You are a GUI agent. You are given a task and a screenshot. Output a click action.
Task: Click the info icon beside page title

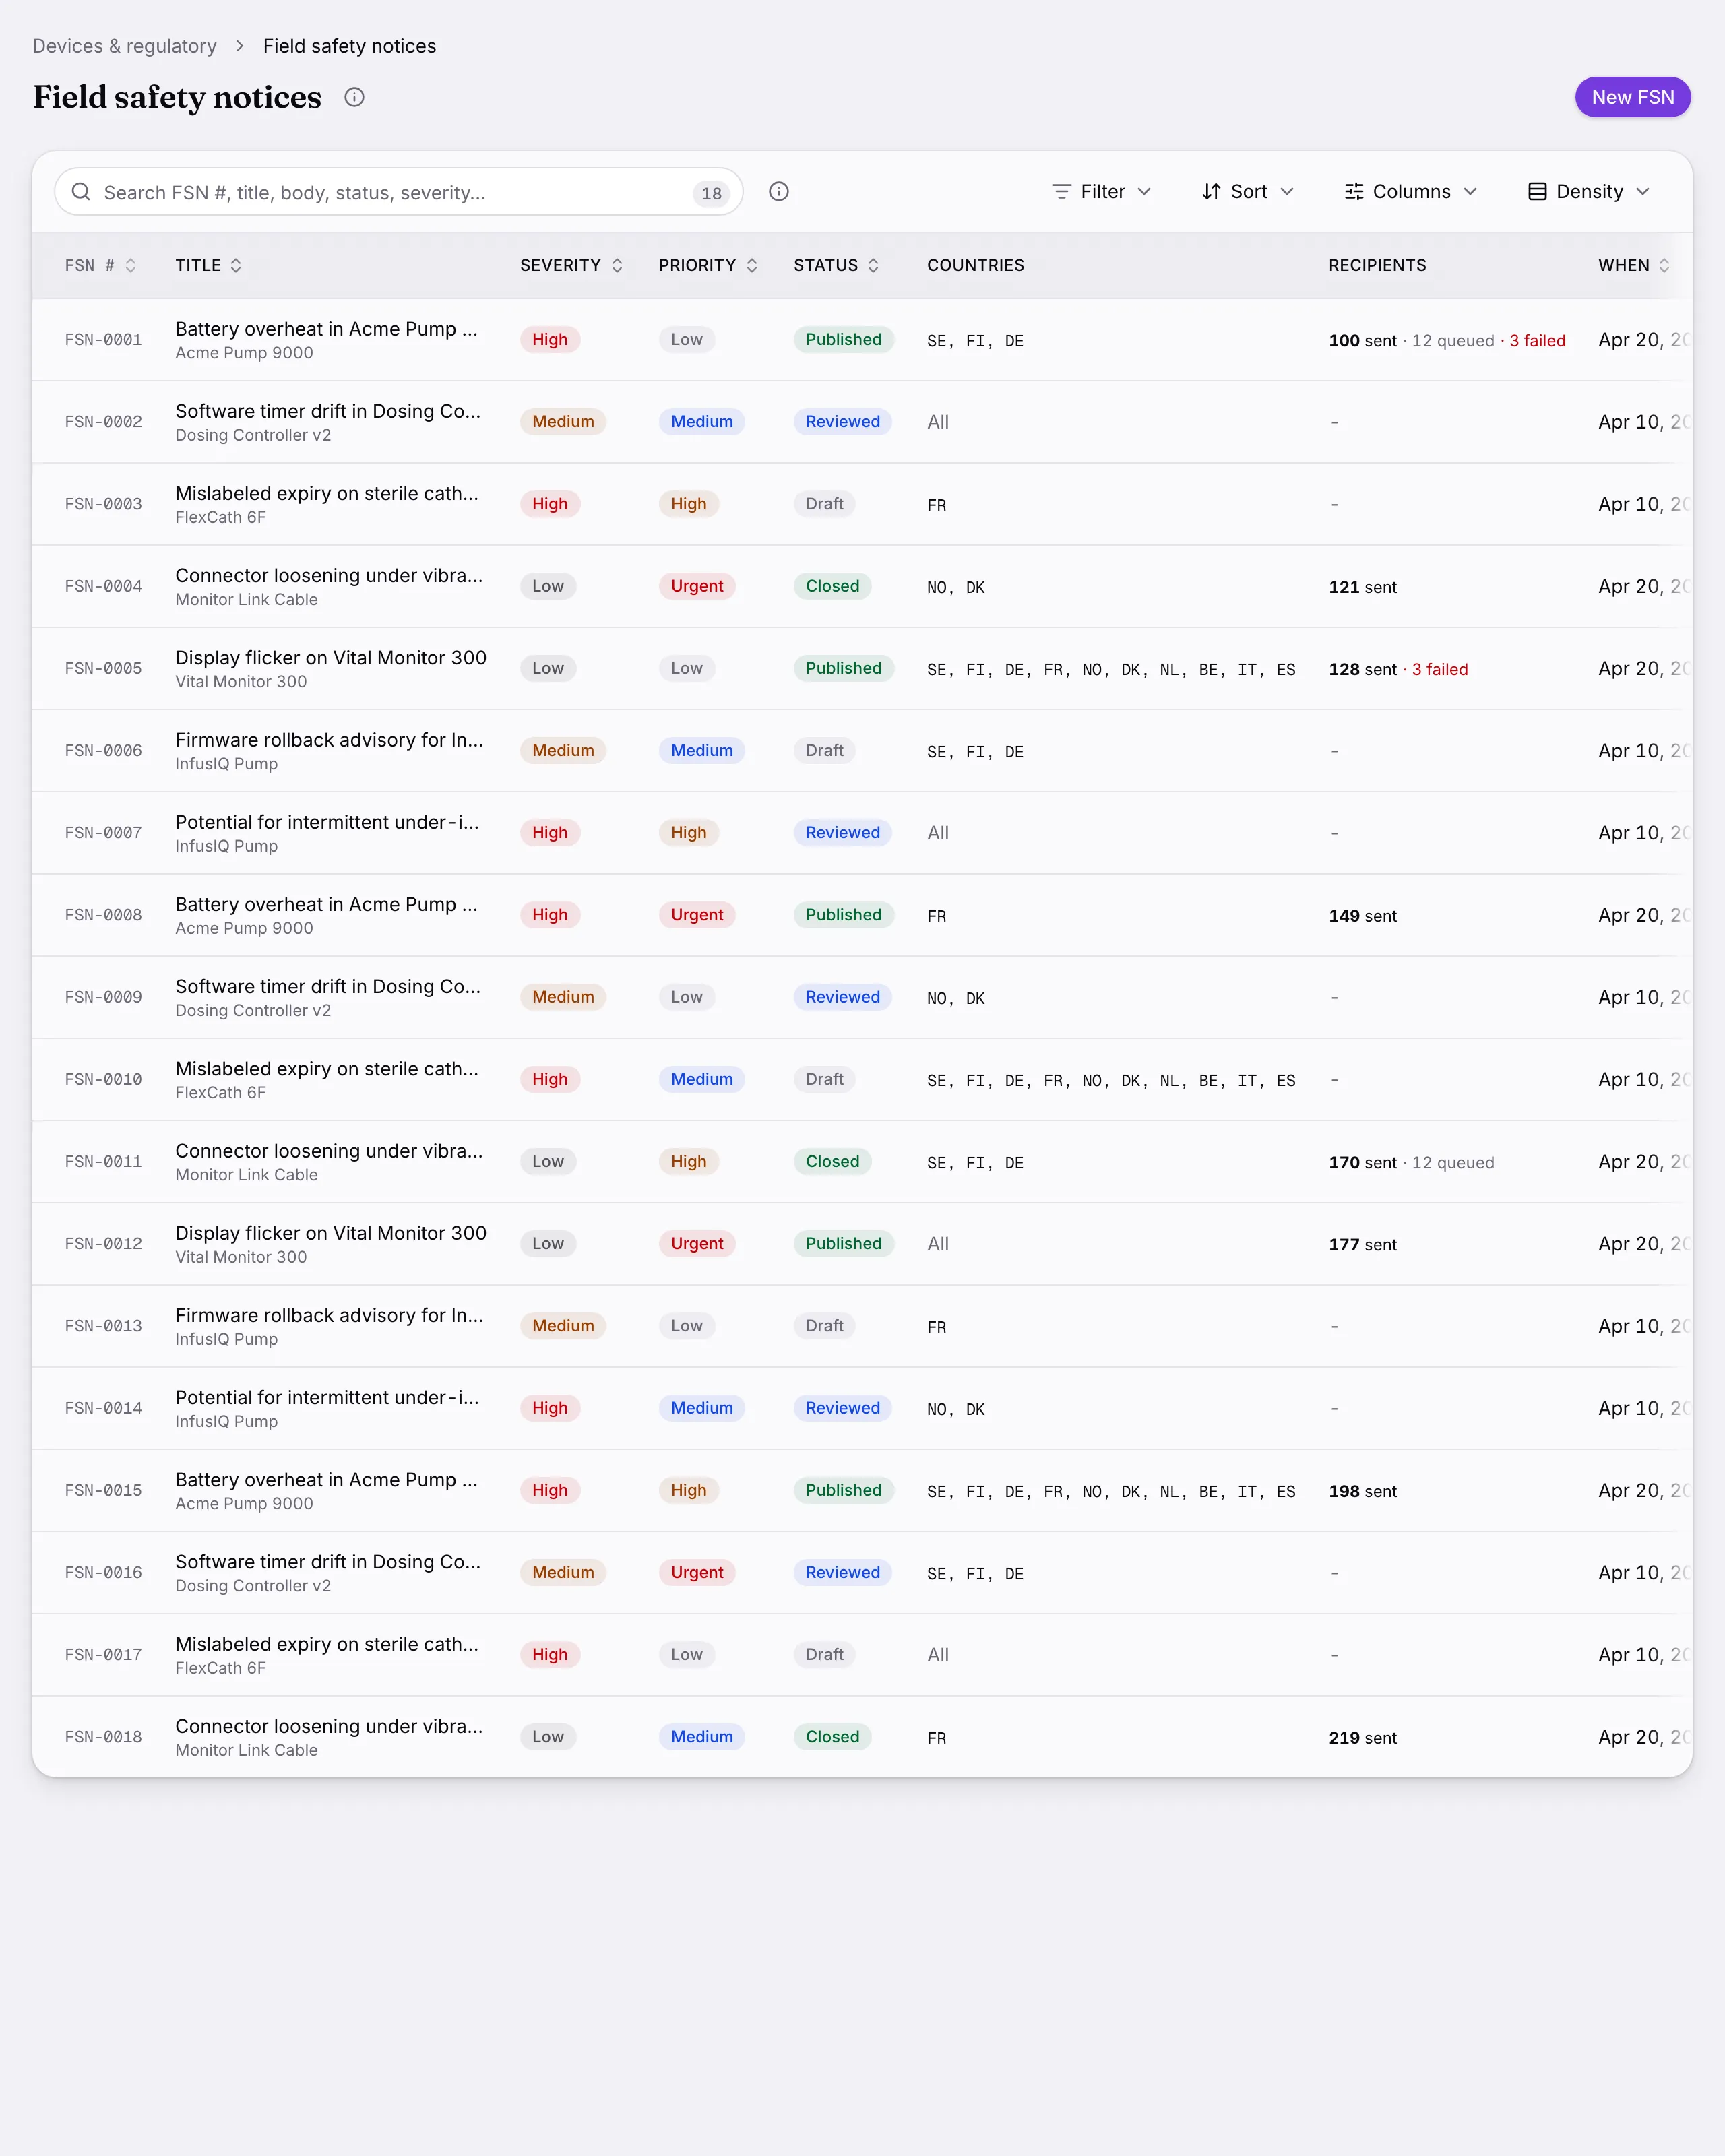click(x=354, y=97)
